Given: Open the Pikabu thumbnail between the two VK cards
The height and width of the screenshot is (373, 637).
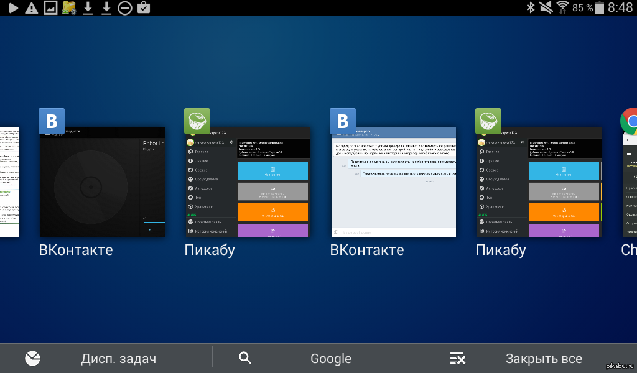Looking at the screenshot, I should (248, 182).
